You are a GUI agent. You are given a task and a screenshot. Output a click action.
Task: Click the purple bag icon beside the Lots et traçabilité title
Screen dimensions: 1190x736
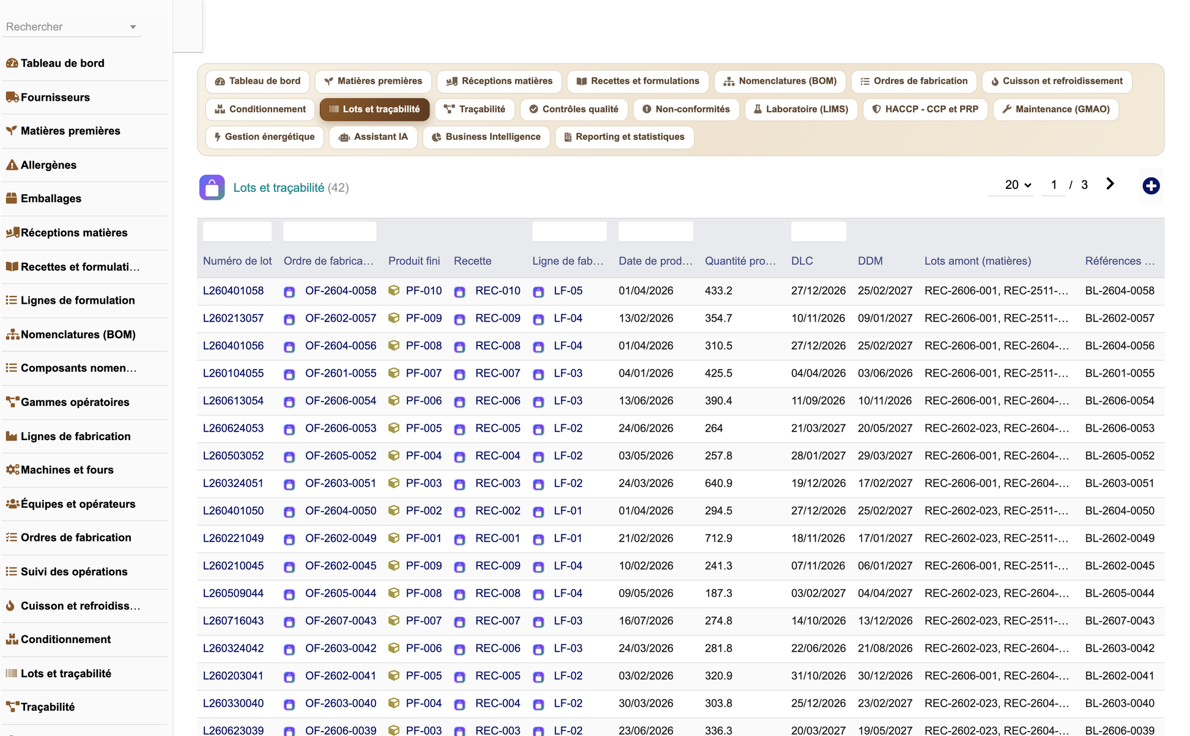(212, 188)
